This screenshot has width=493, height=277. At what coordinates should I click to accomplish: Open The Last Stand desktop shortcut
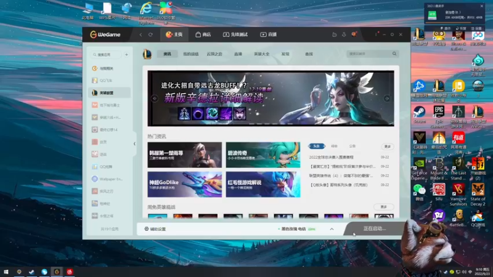click(x=458, y=169)
